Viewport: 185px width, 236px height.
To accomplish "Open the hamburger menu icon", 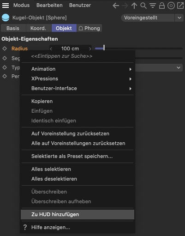I will pos(6,6).
